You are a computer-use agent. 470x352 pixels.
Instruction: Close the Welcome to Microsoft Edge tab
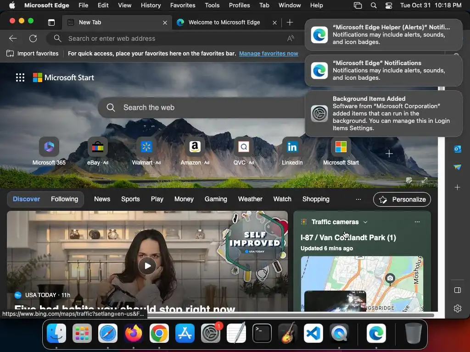[274, 23]
